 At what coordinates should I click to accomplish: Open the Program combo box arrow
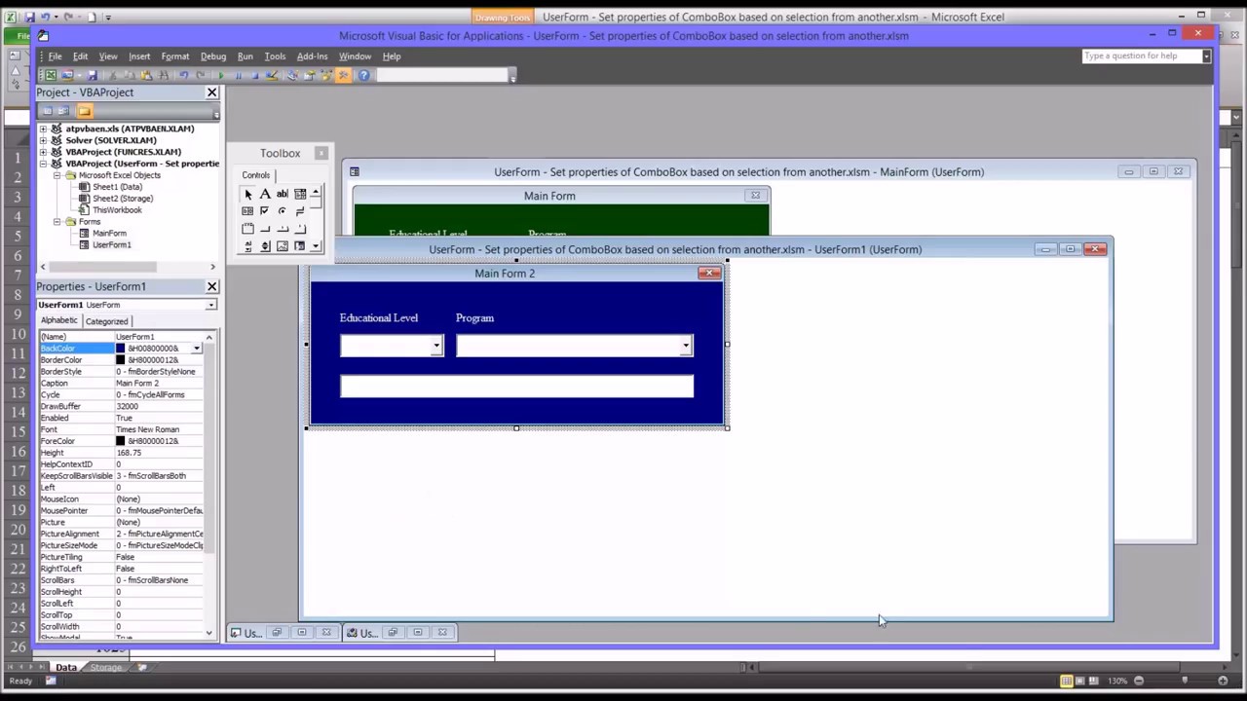click(686, 346)
